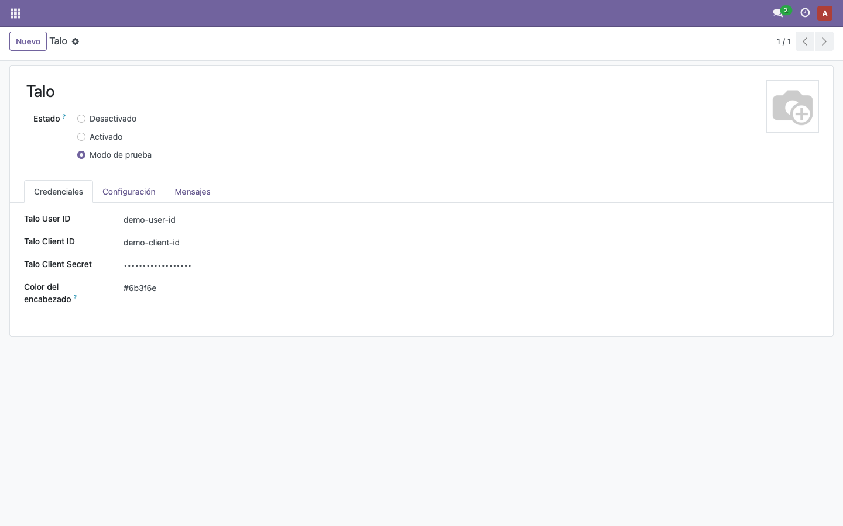
Task: Open the gear actions menu beside Talo
Action: click(x=76, y=41)
